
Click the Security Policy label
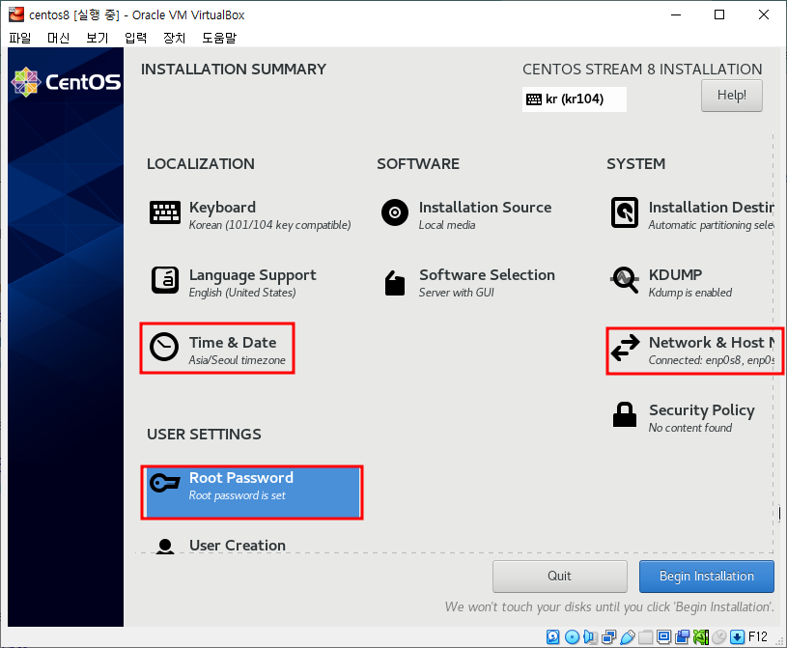tap(702, 410)
